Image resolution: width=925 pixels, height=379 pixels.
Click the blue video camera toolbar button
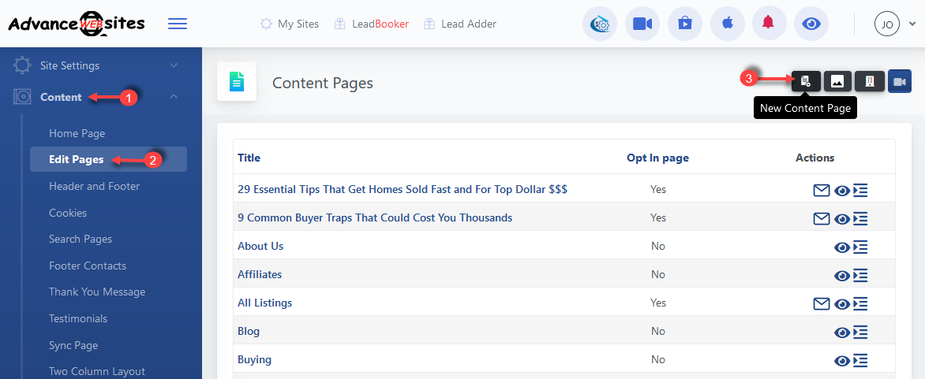point(900,81)
